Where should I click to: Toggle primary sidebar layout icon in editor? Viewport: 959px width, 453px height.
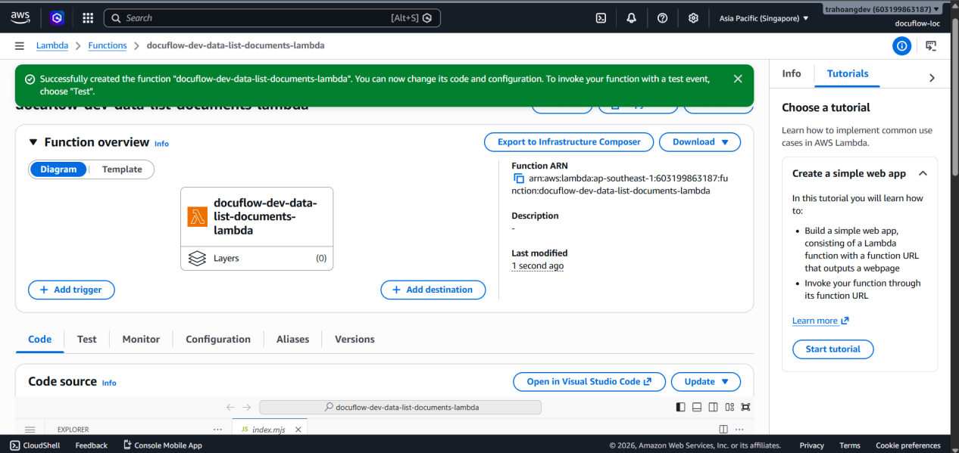681,407
